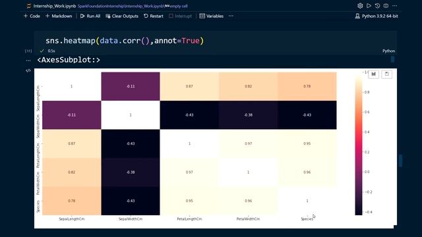Viewport: 422px width, 237px height.
Task: Open notebook settings gear icon
Action: point(360,6)
